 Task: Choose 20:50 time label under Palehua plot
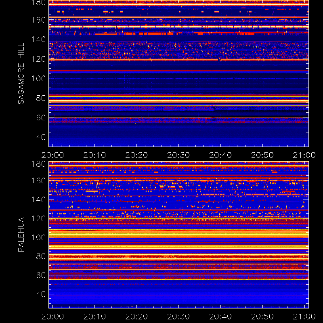pyautogui.click(x=262, y=317)
